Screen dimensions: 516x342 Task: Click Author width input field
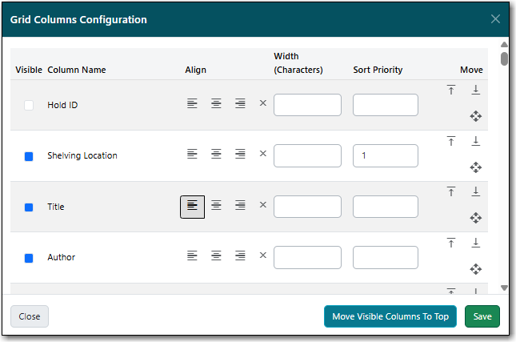(x=307, y=257)
